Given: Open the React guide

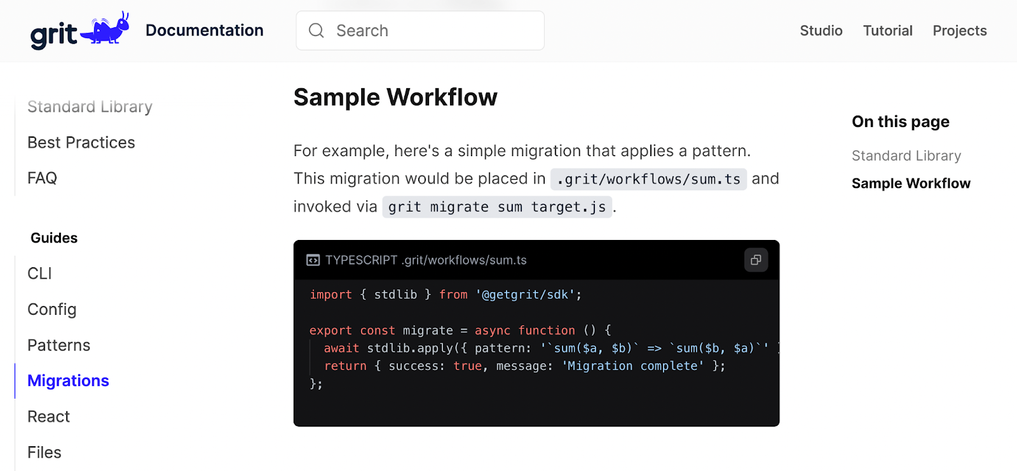Looking at the screenshot, I should point(49,416).
